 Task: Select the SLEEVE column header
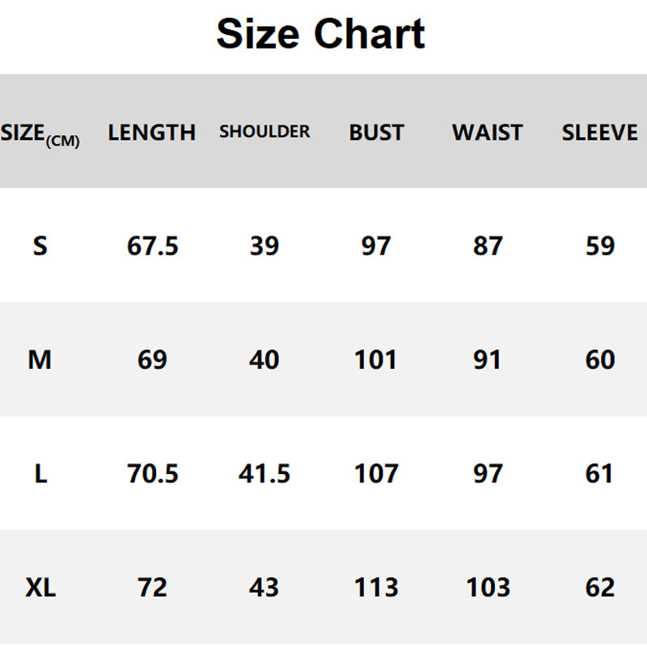[x=599, y=133]
